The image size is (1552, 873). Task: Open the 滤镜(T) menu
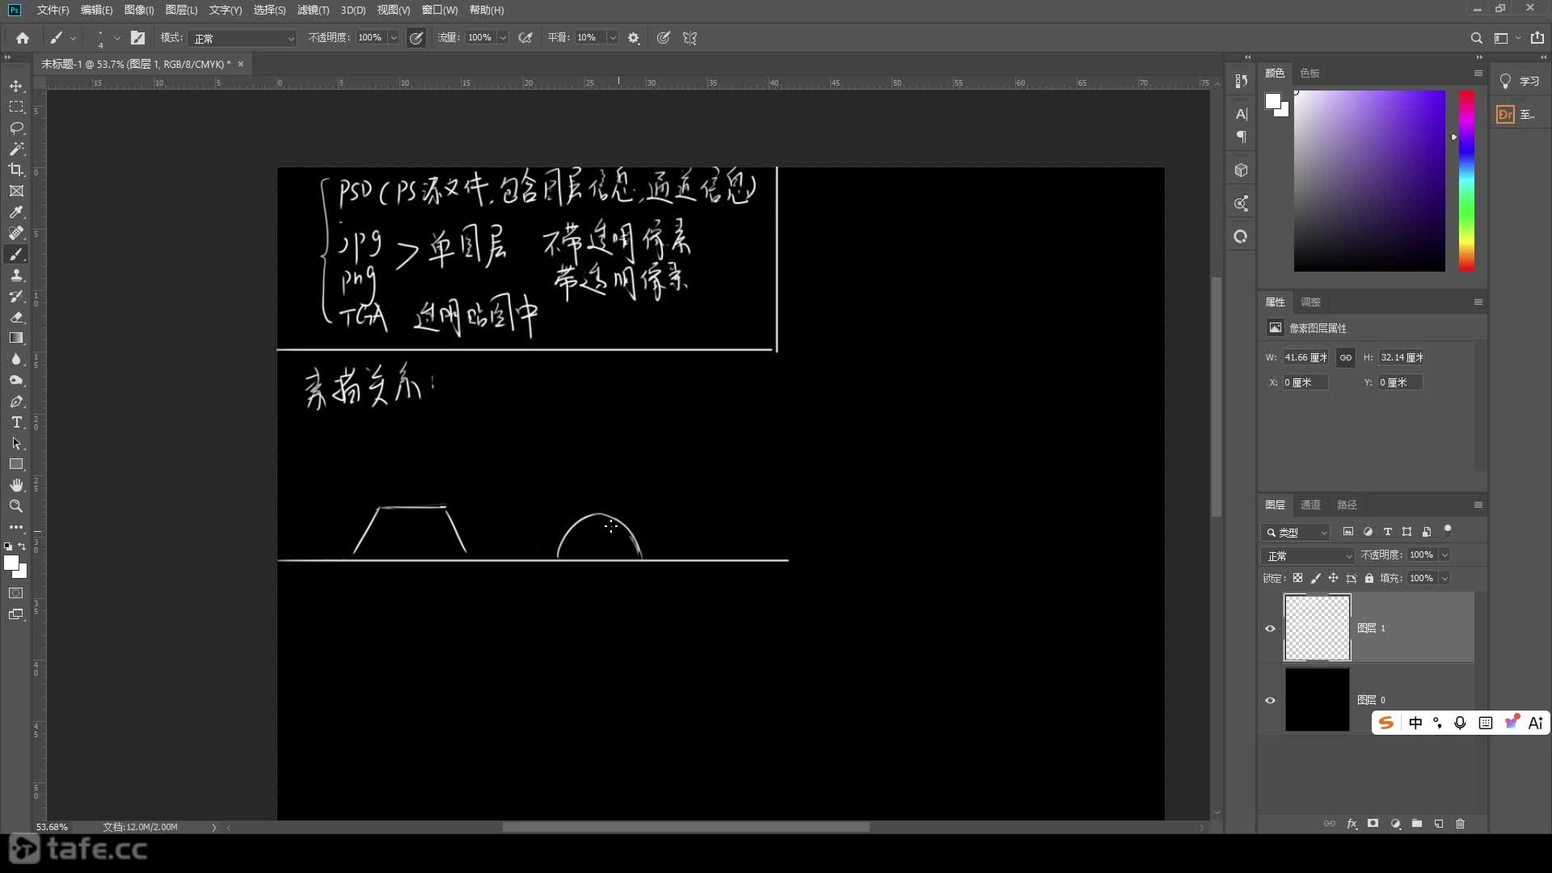coord(313,10)
